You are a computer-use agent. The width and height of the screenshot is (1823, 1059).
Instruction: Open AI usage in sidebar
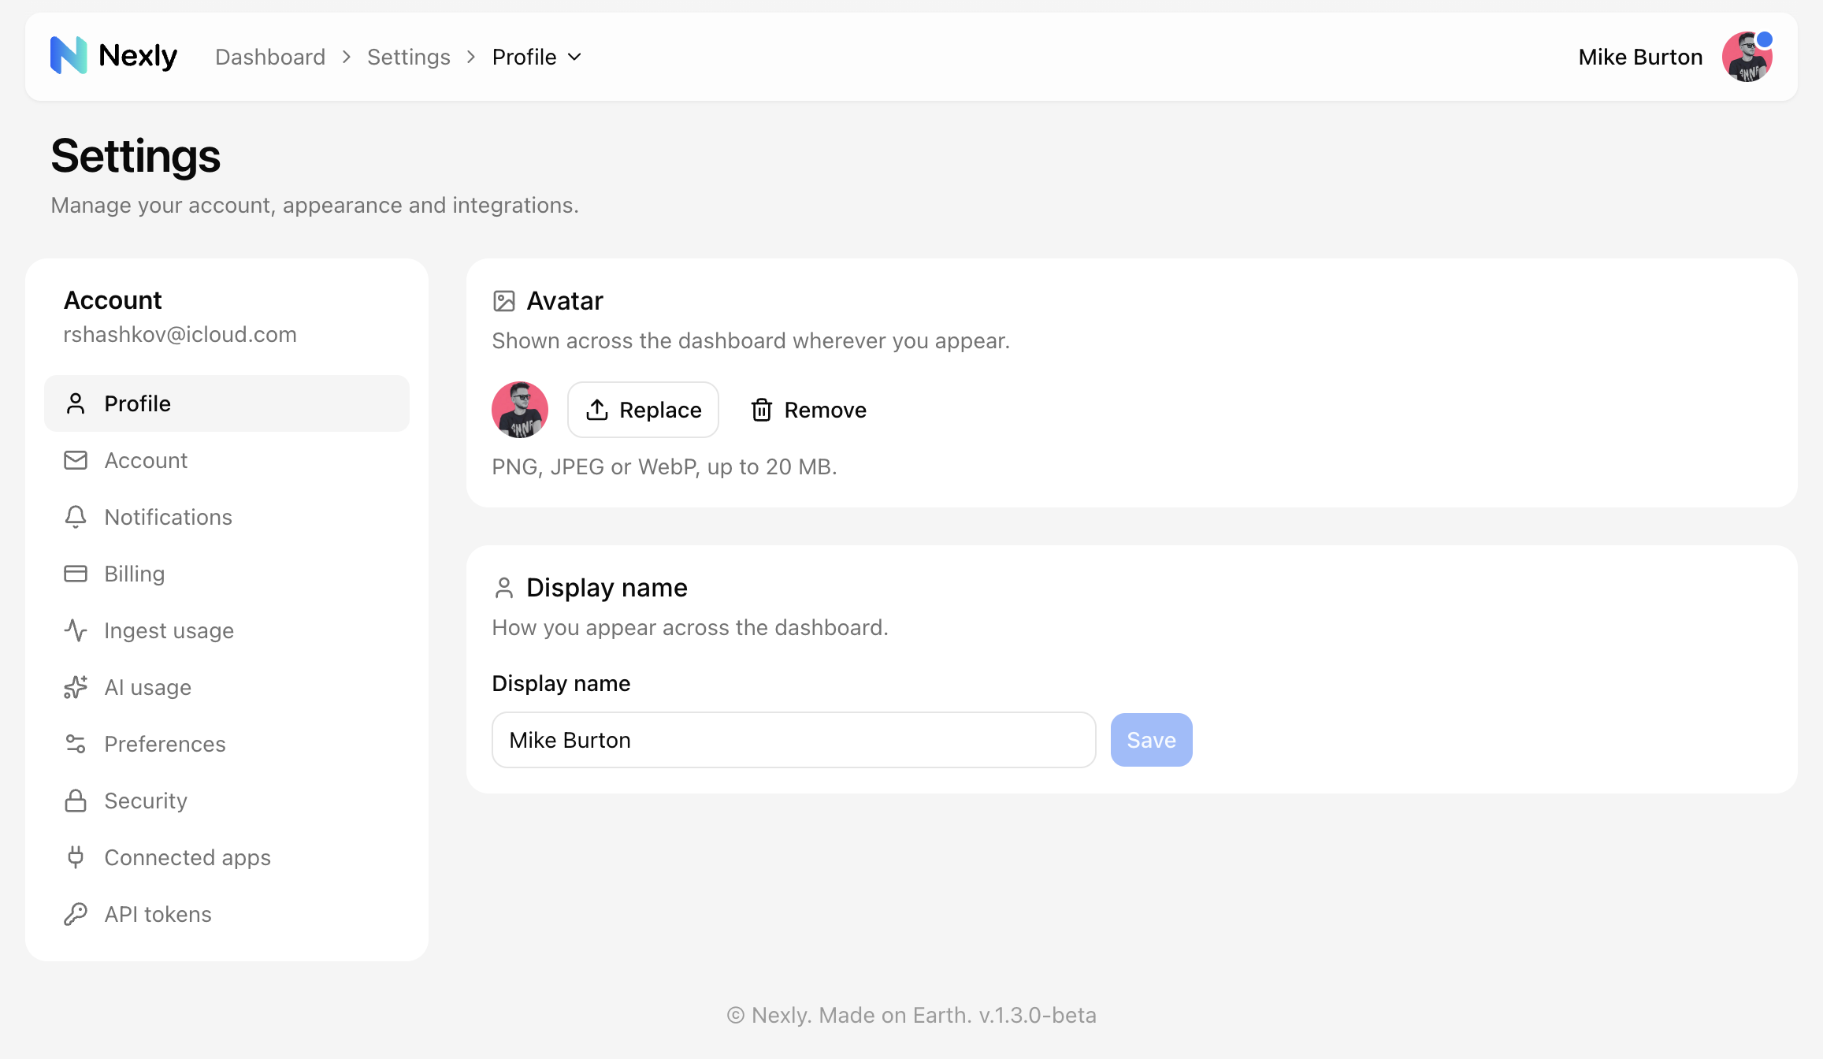click(x=227, y=687)
